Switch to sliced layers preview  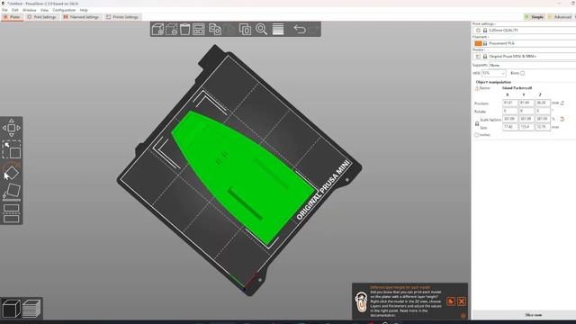click(31, 308)
